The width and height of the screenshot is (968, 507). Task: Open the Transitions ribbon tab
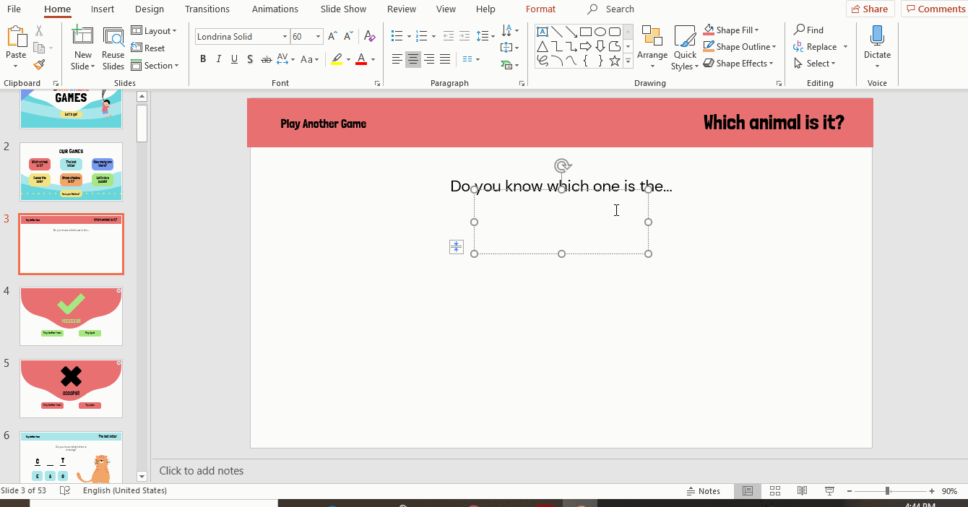tap(207, 9)
